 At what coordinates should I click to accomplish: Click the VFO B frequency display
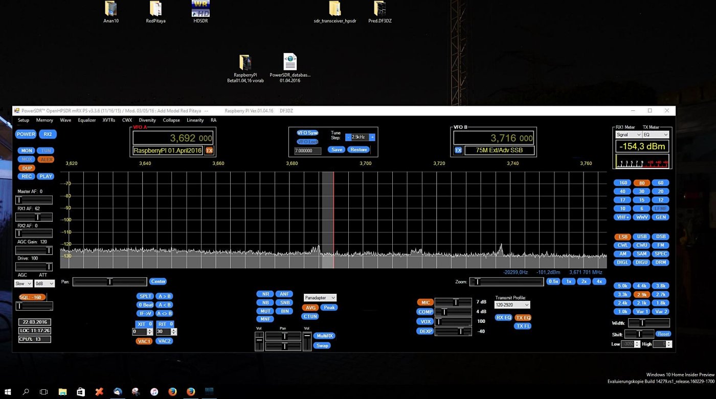point(494,138)
